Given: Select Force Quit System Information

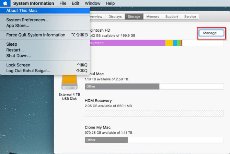Looking at the screenshot, I should [x=36, y=35].
